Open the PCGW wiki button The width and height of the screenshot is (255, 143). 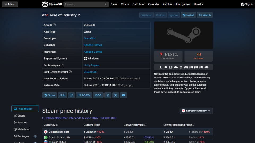(x=84, y=95)
